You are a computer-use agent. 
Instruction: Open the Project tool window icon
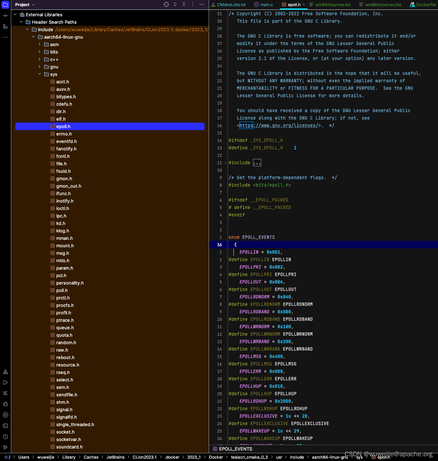5,5
